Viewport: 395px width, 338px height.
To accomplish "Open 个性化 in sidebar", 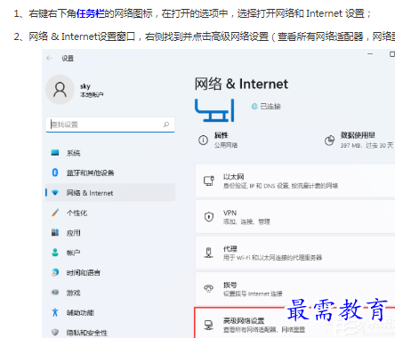I will 110,213.
